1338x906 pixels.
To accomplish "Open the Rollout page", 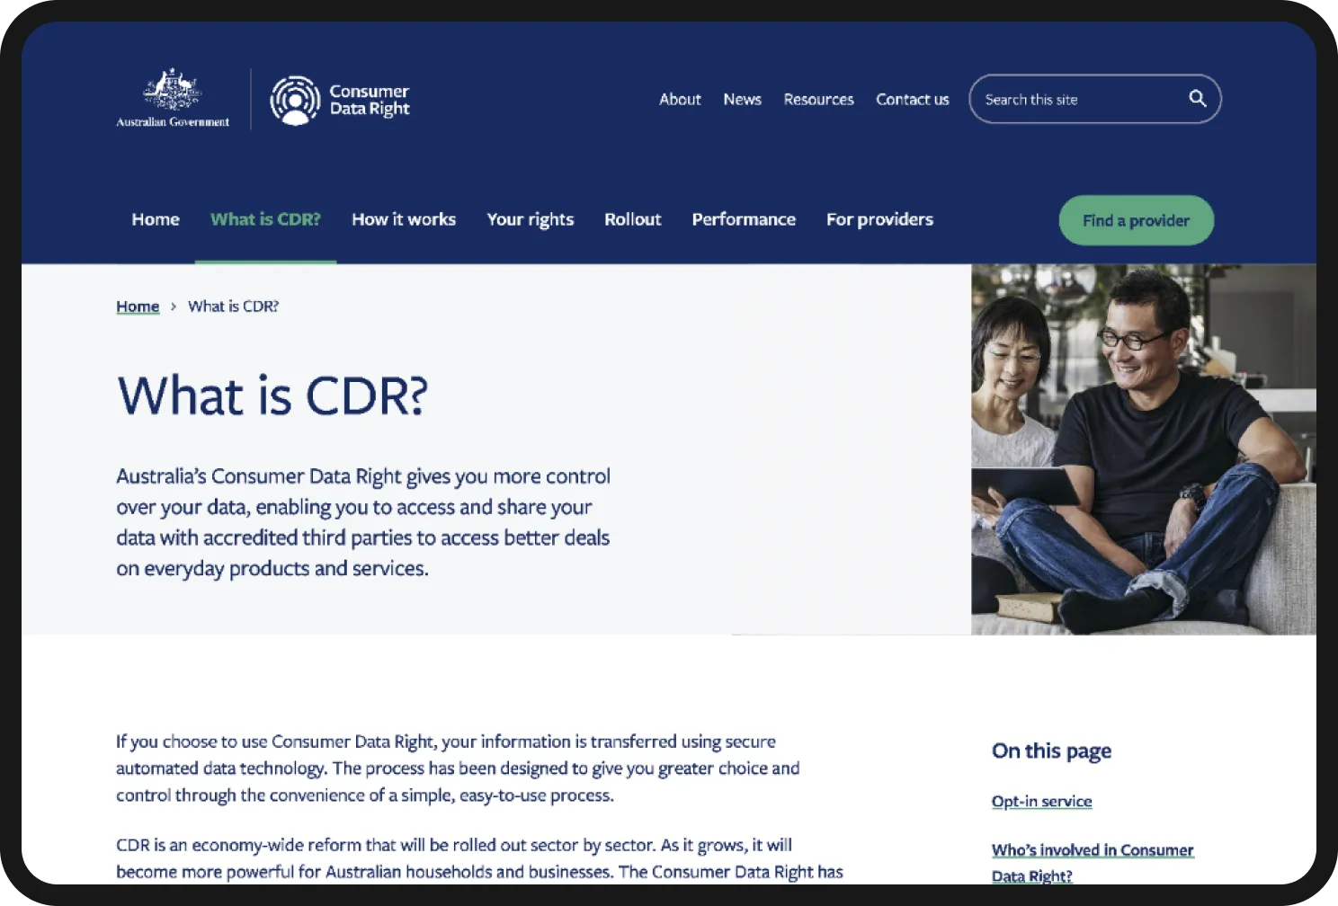I will [x=632, y=219].
